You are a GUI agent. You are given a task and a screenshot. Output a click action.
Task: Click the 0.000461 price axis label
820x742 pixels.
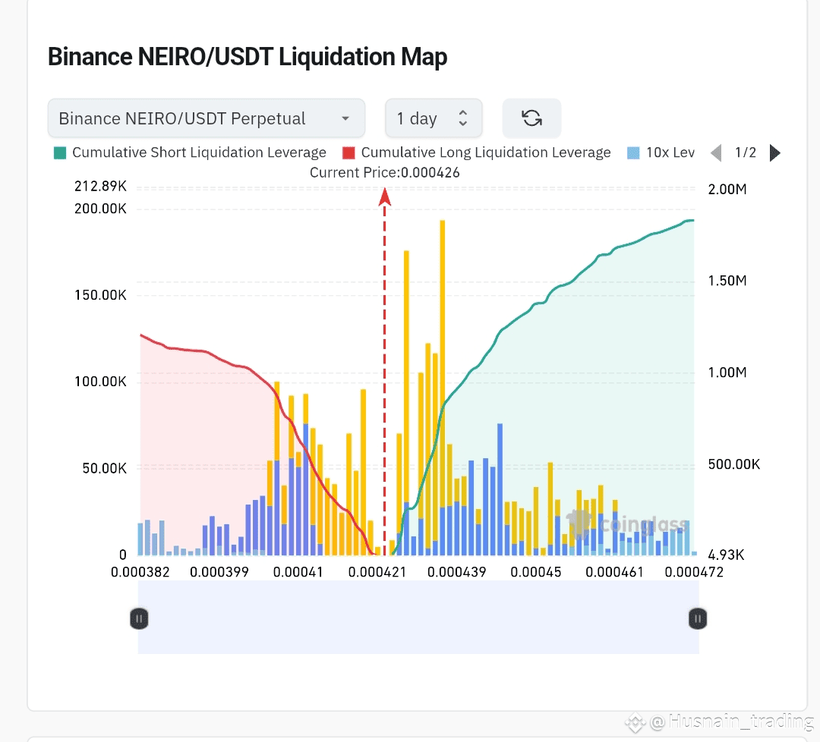(x=614, y=572)
